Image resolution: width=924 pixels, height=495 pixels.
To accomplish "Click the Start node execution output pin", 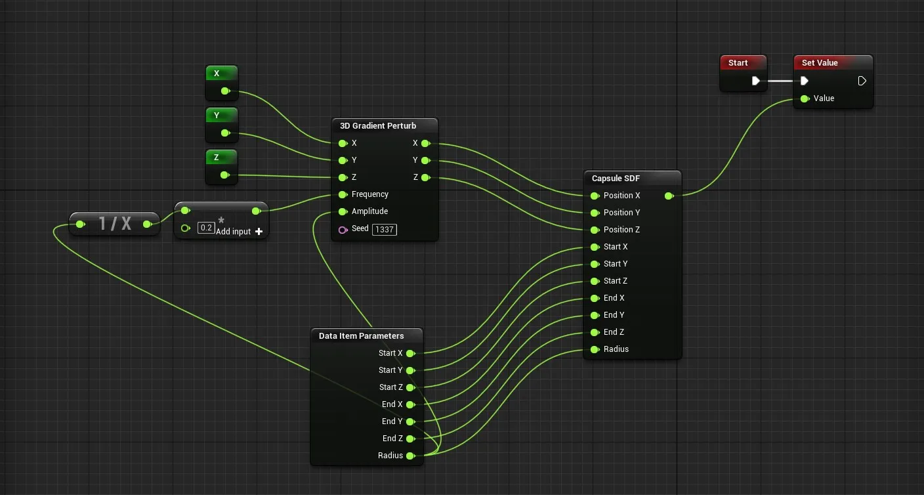I will coord(756,81).
